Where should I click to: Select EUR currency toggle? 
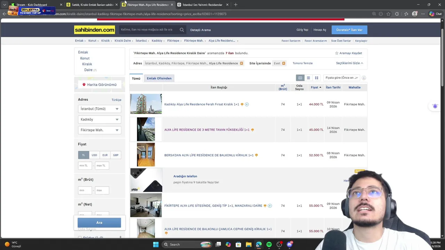click(x=105, y=155)
